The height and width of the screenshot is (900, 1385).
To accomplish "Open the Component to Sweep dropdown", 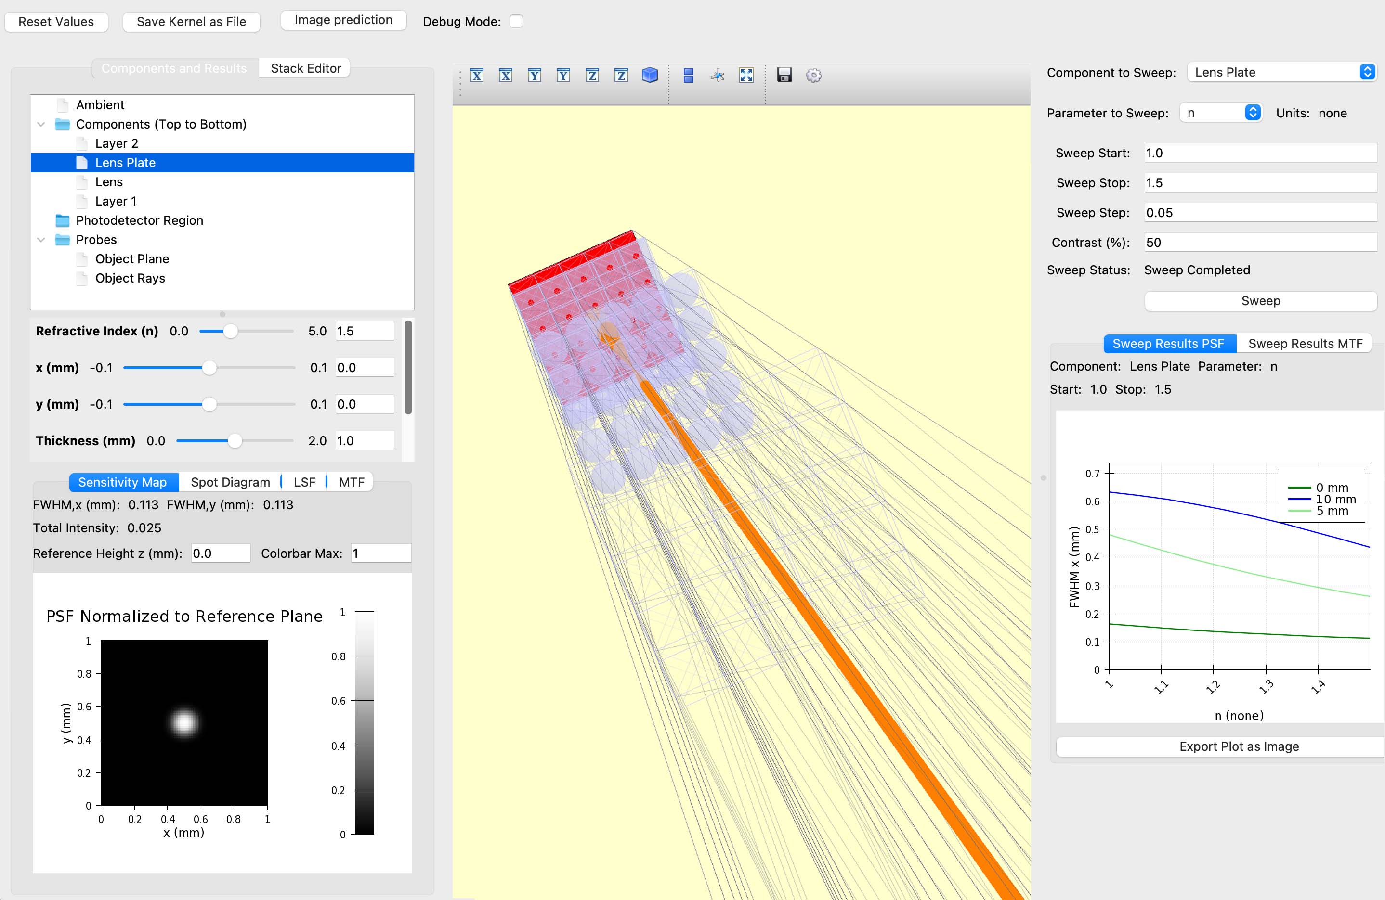I will tap(1281, 72).
